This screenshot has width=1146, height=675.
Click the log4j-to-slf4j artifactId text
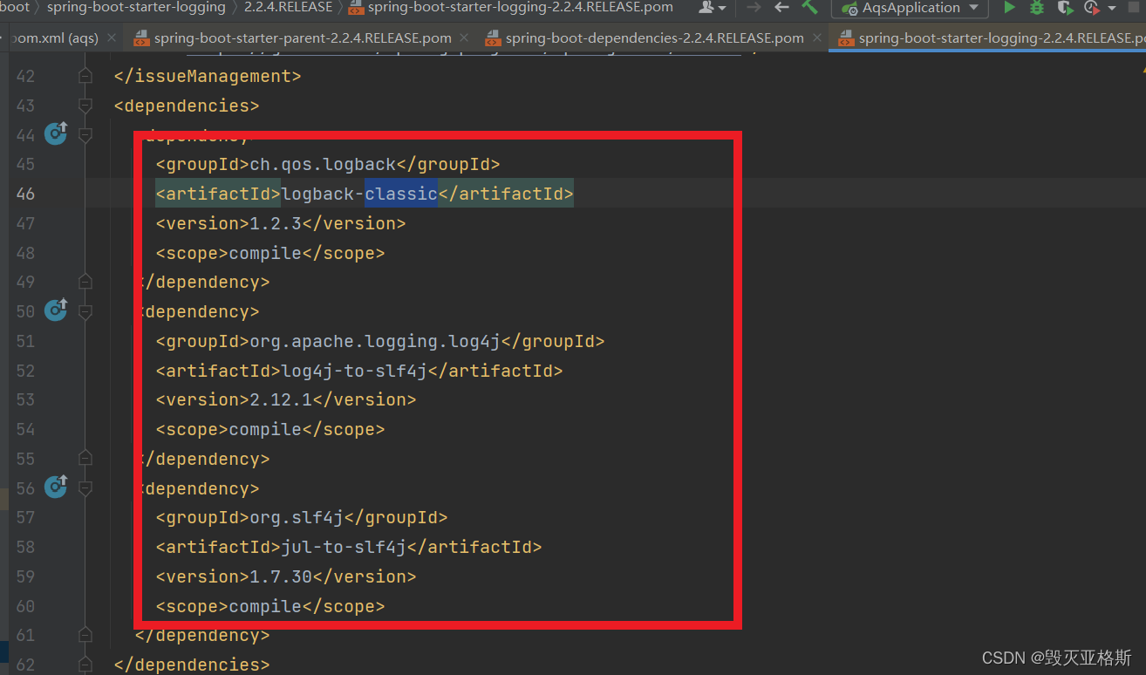pos(354,371)
